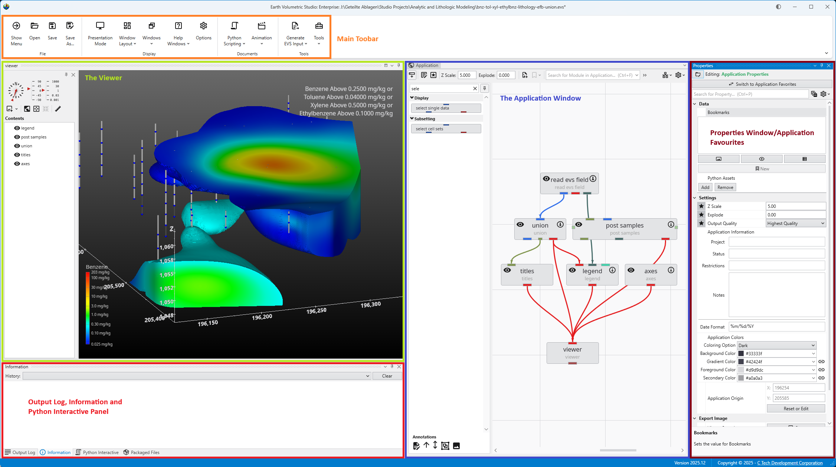Click the insert image annotation icon
Image resolution: width=836 pixels, height=467 pixels.
456,446
